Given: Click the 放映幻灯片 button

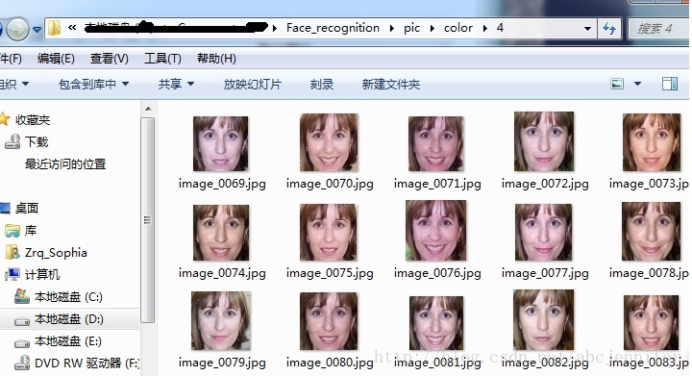Looking at the screenshot, I should [x=253, y=84].
